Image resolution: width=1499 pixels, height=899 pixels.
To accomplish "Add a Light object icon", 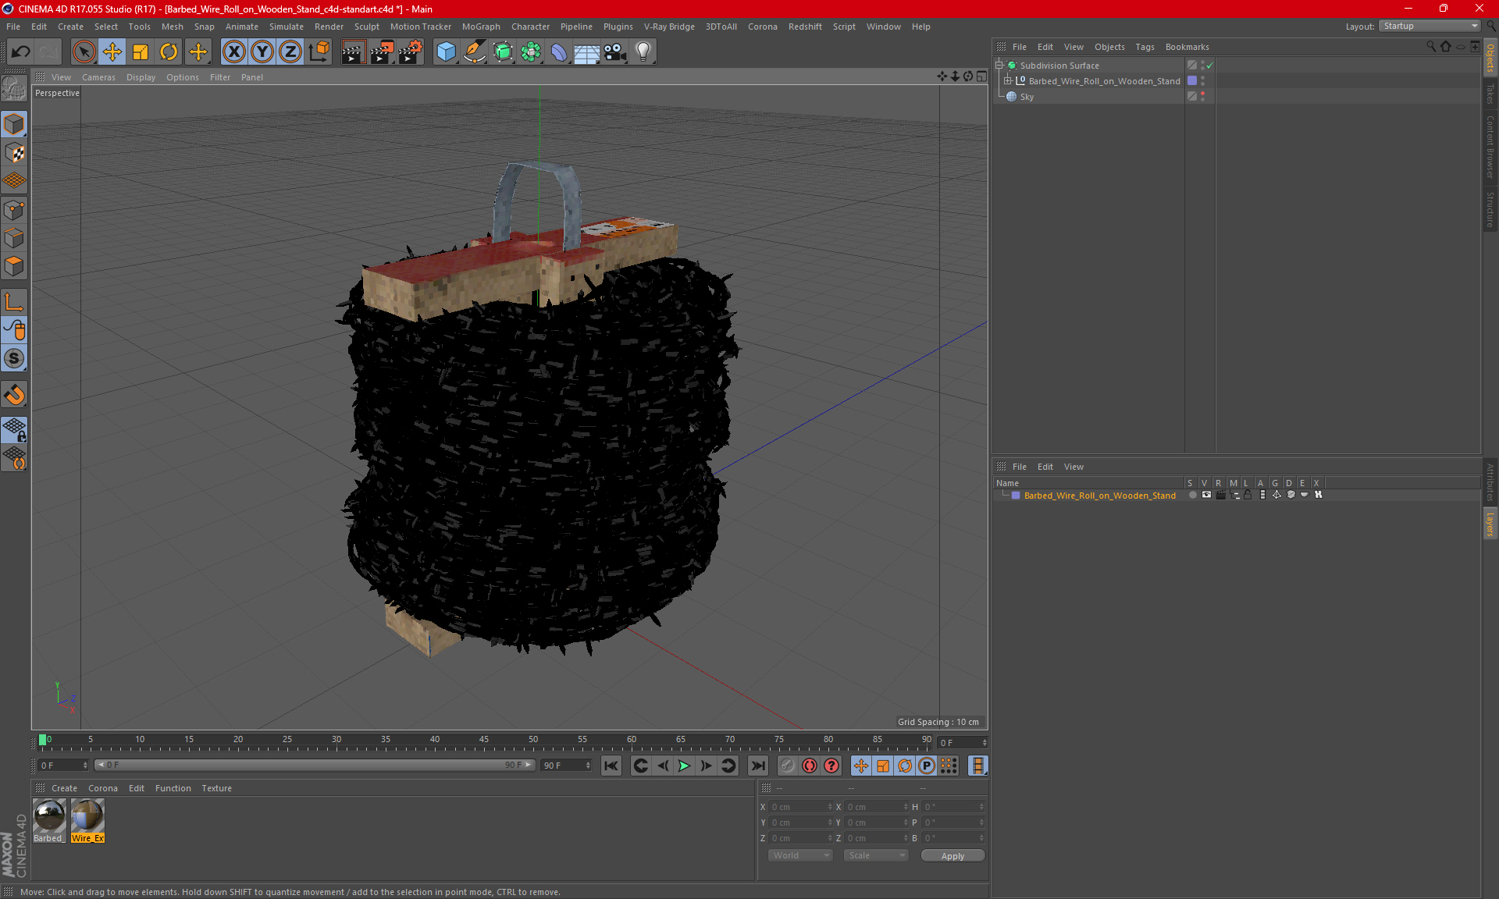I will [x=643, y=52].
